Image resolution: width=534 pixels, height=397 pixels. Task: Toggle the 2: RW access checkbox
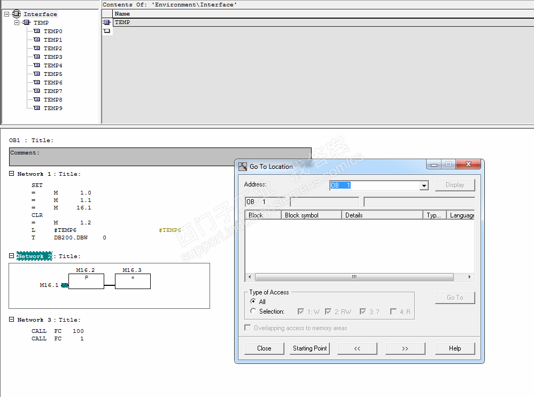click(328, 312)
